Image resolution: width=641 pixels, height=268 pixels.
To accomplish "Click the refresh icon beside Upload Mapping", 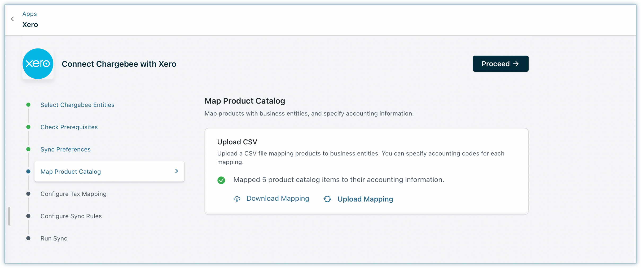I will click(327, 199).
